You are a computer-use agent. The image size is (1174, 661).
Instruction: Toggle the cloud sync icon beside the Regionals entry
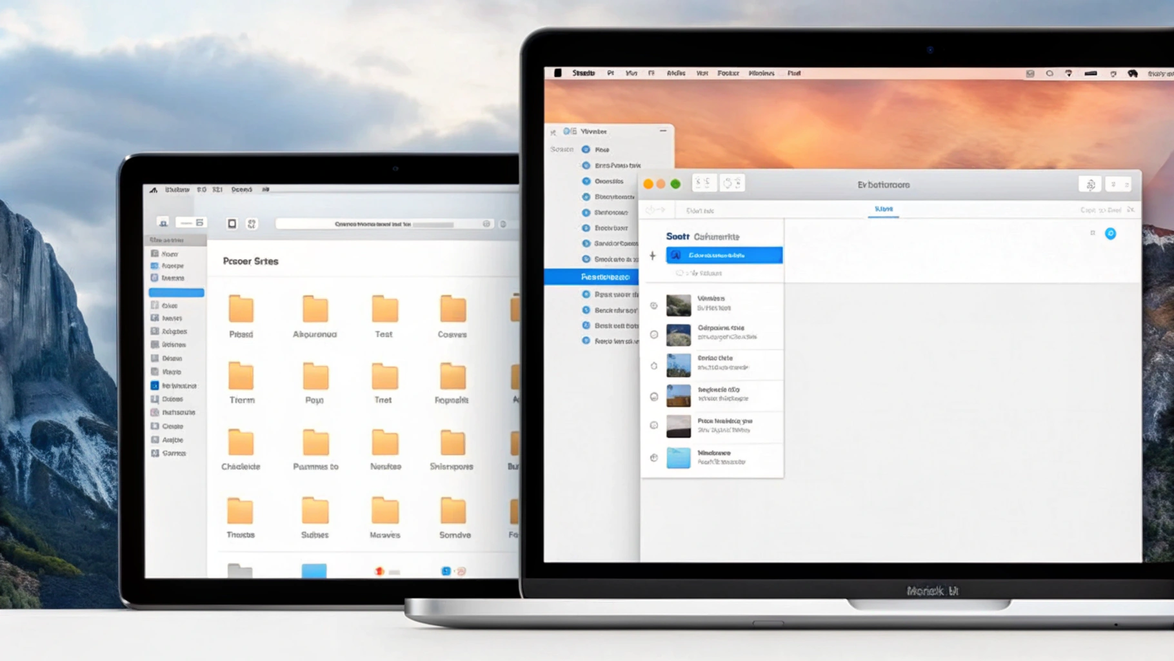click(x=653, y=396)
